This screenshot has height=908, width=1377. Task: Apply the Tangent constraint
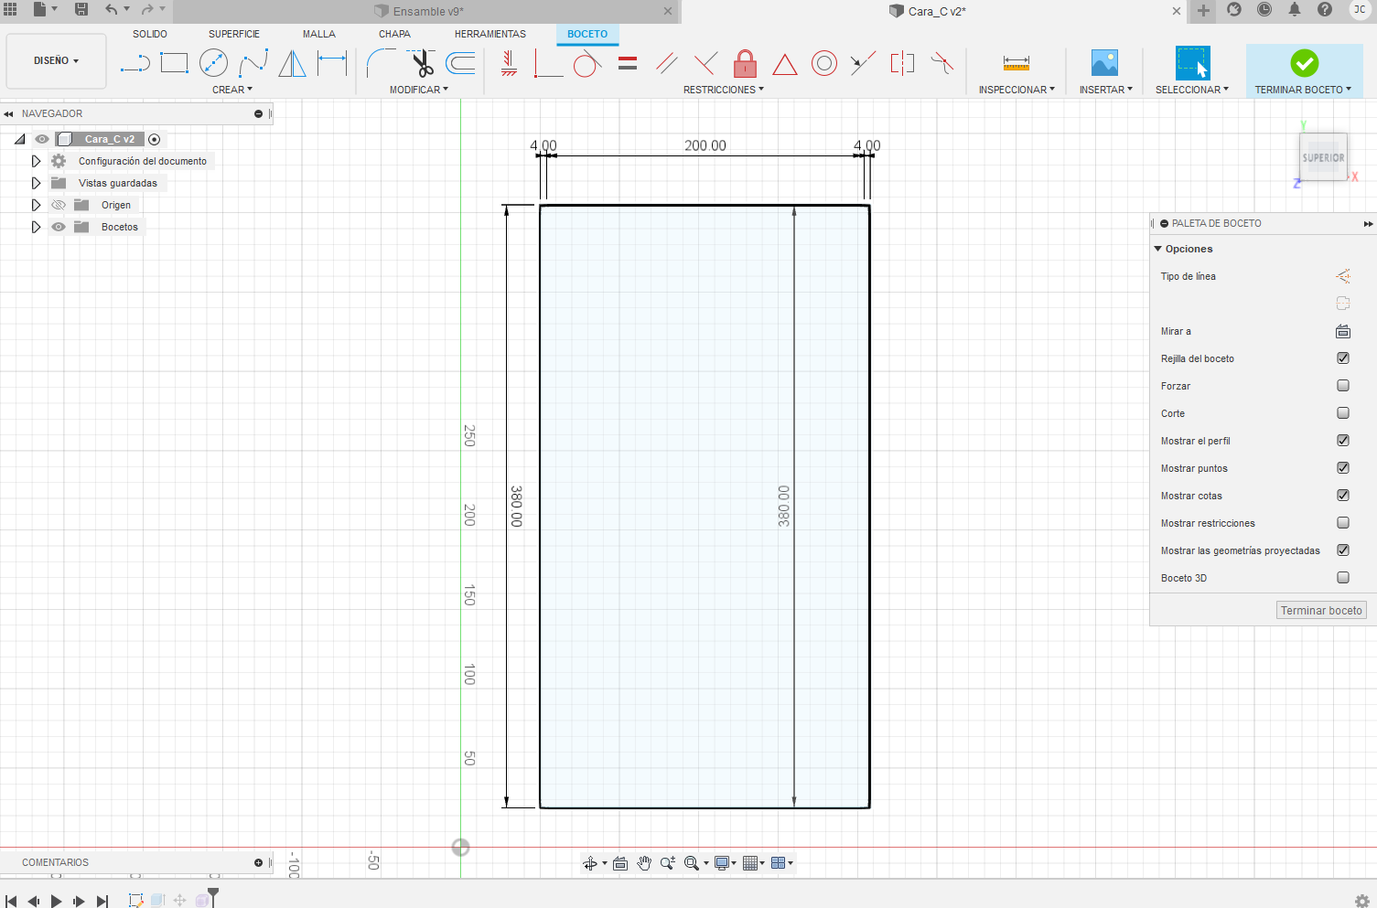coord(587,63)
